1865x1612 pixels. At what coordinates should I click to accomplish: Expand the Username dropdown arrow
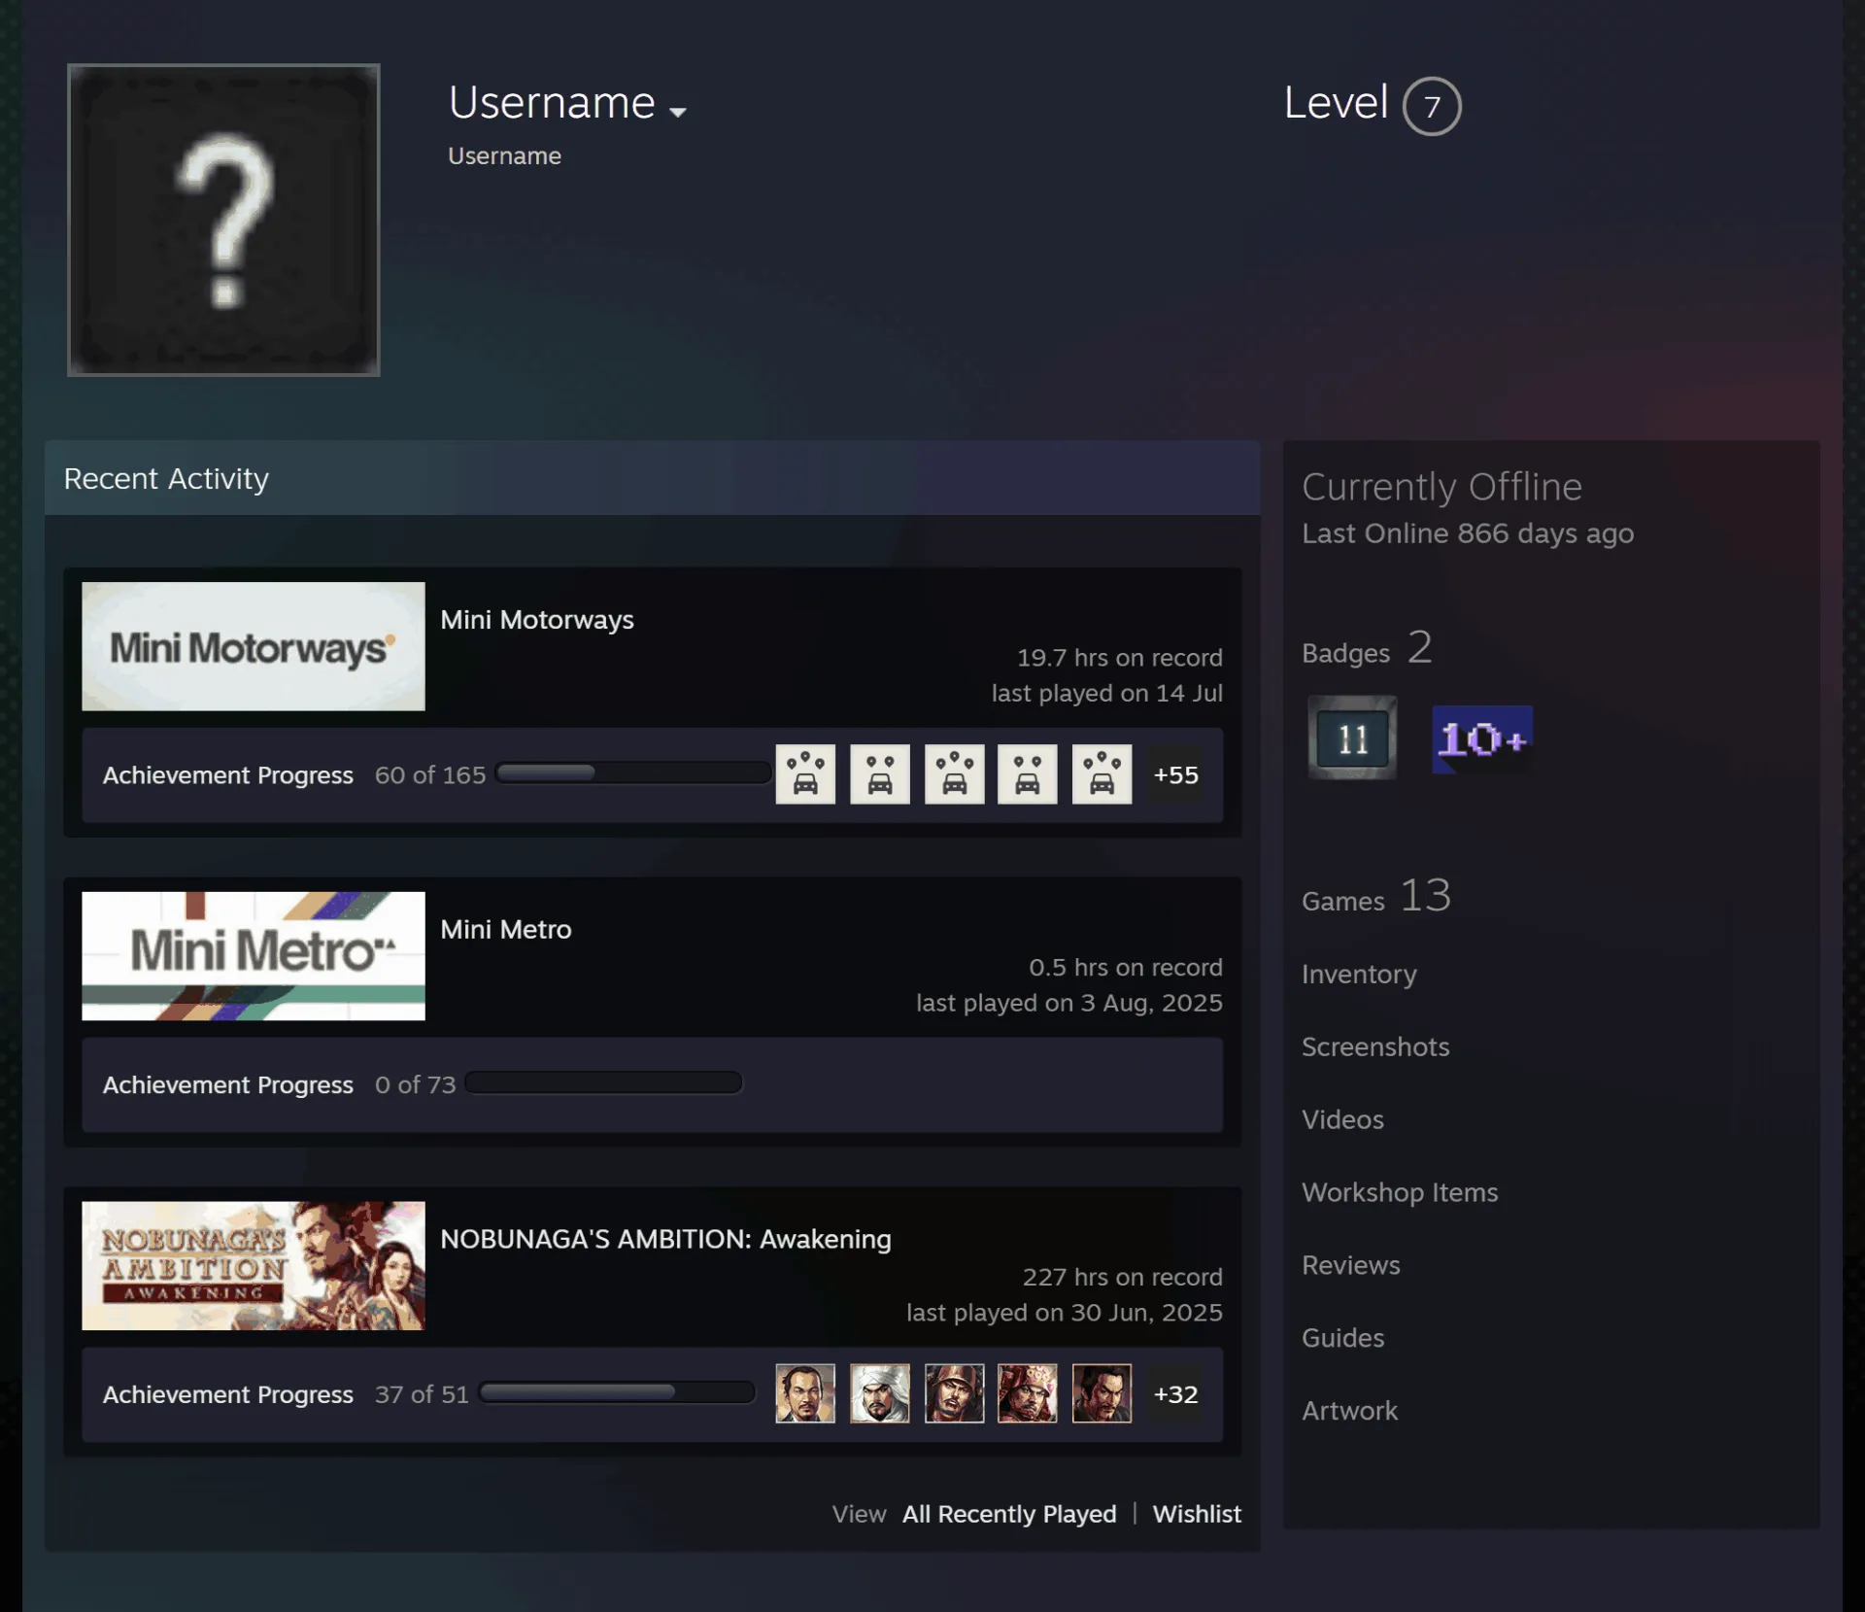678,112
